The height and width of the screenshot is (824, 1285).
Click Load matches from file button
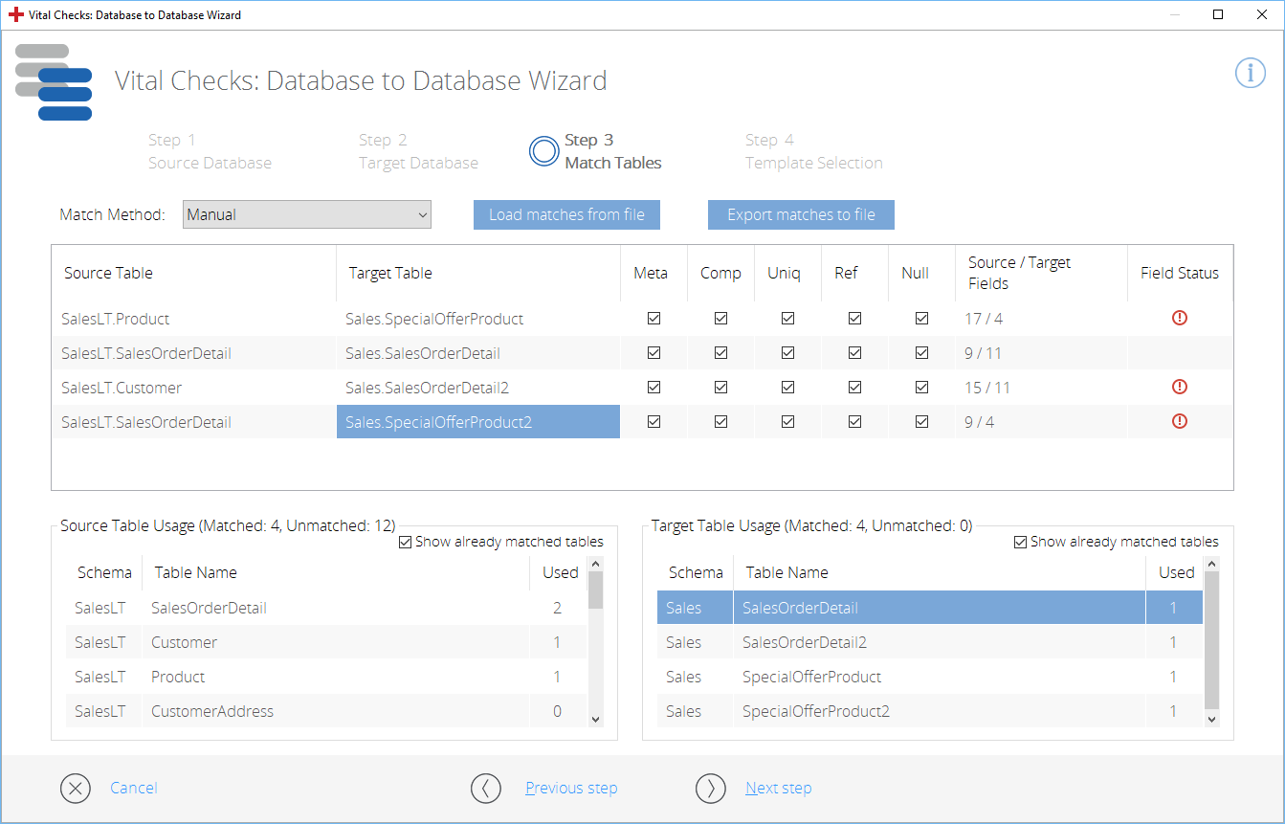tap(566, 214)
